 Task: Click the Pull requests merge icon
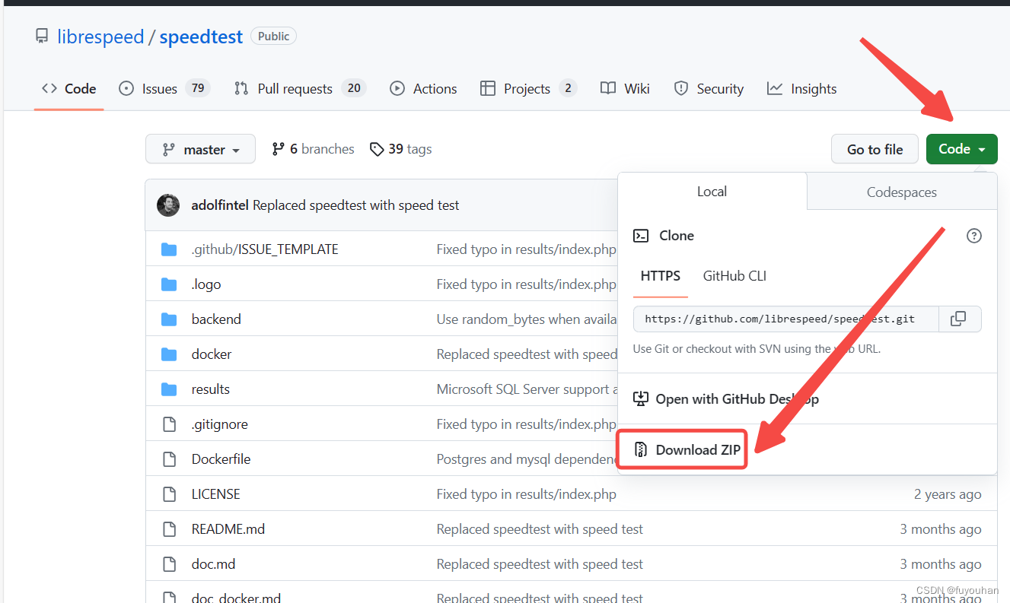pos(241,89)
